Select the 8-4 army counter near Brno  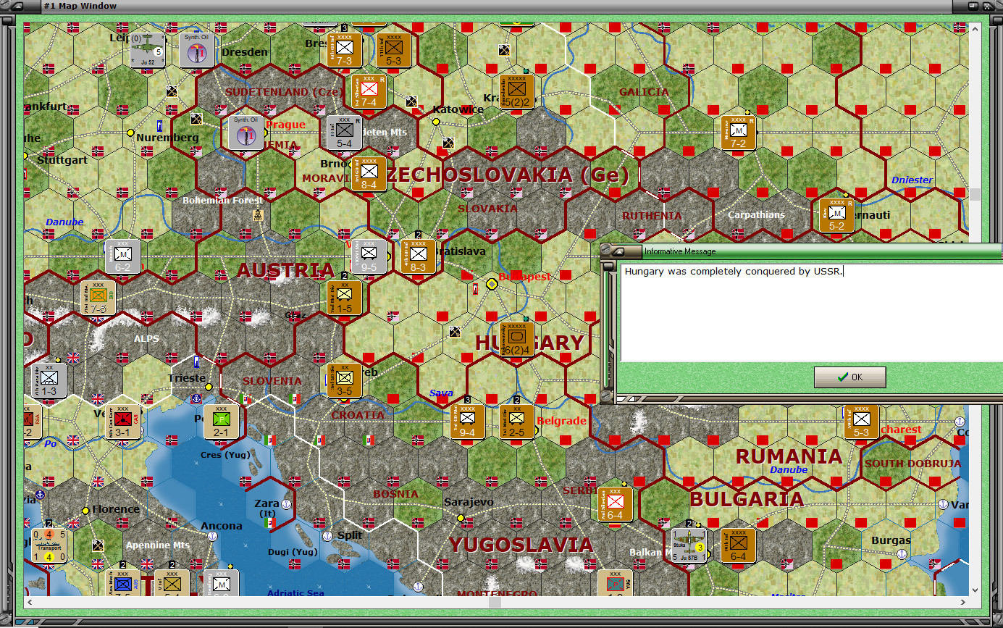(x=369, y=174)
